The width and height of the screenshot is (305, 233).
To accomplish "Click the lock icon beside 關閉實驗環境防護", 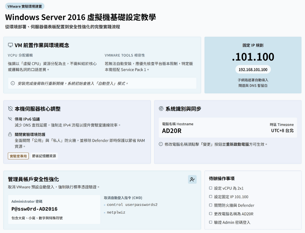I will pos(10,134).
